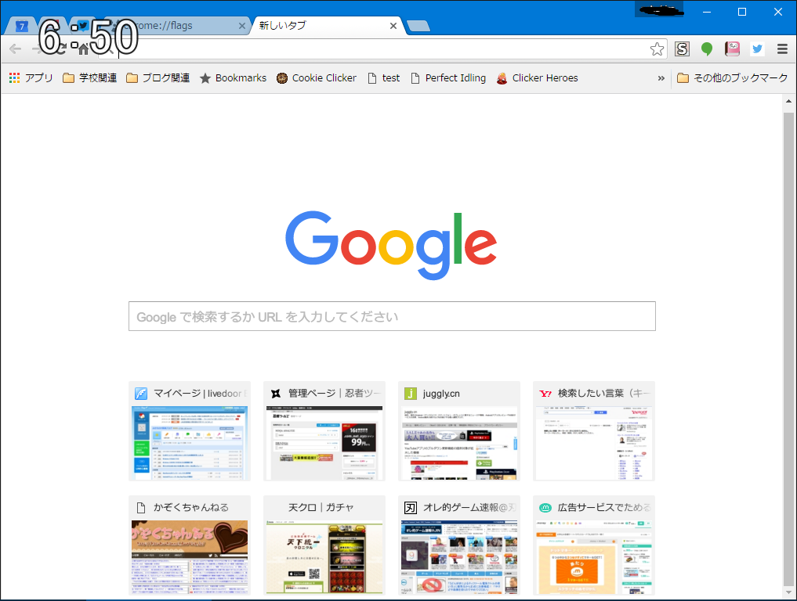Minimize the Chrome window
The image size is (797, 601).
pos(707,12)
